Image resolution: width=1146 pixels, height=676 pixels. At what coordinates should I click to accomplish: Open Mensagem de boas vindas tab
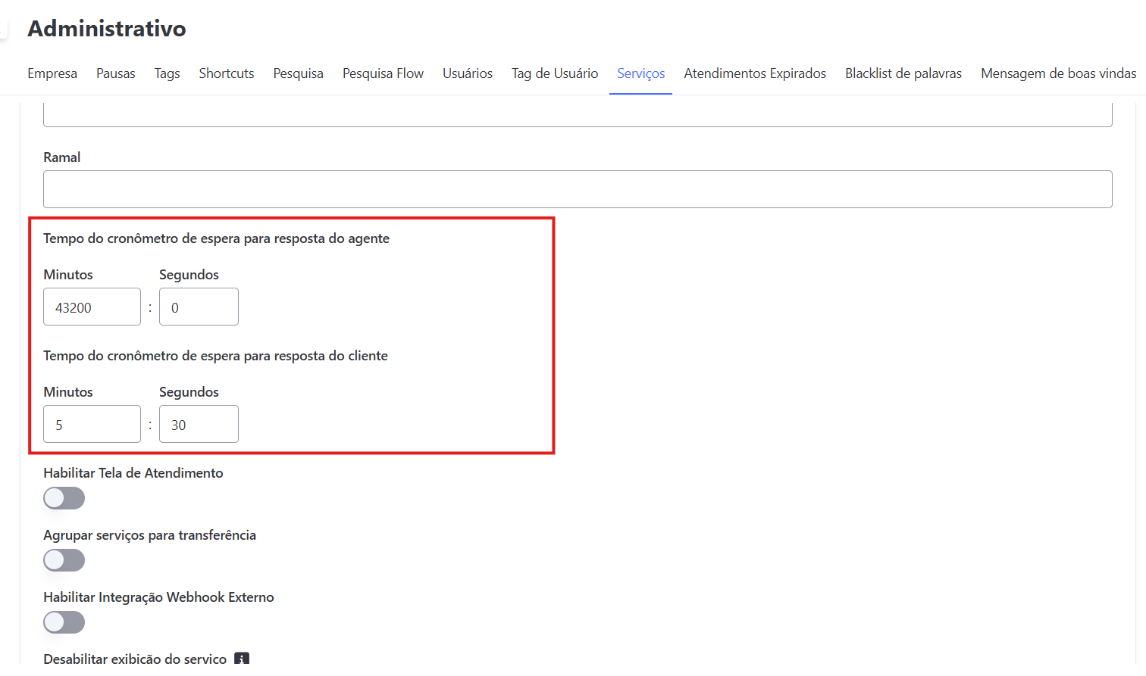1057,73
